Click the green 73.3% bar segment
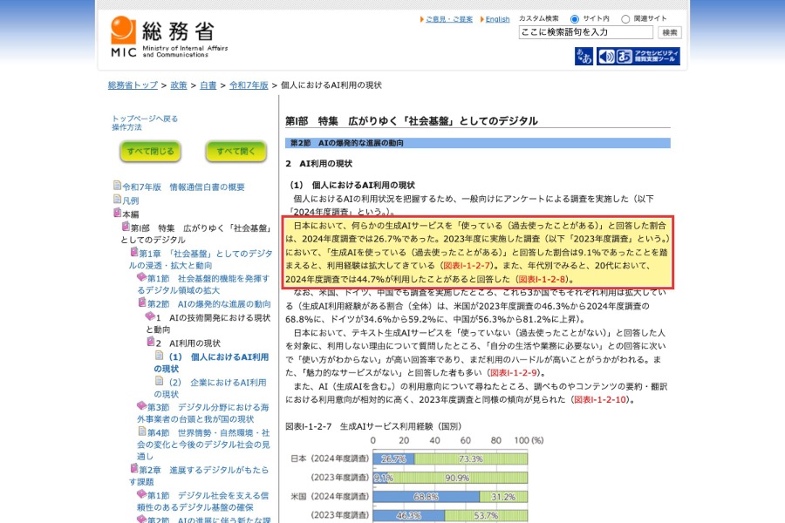The height and width of the screenshot is (523, 785). point(471,458)
